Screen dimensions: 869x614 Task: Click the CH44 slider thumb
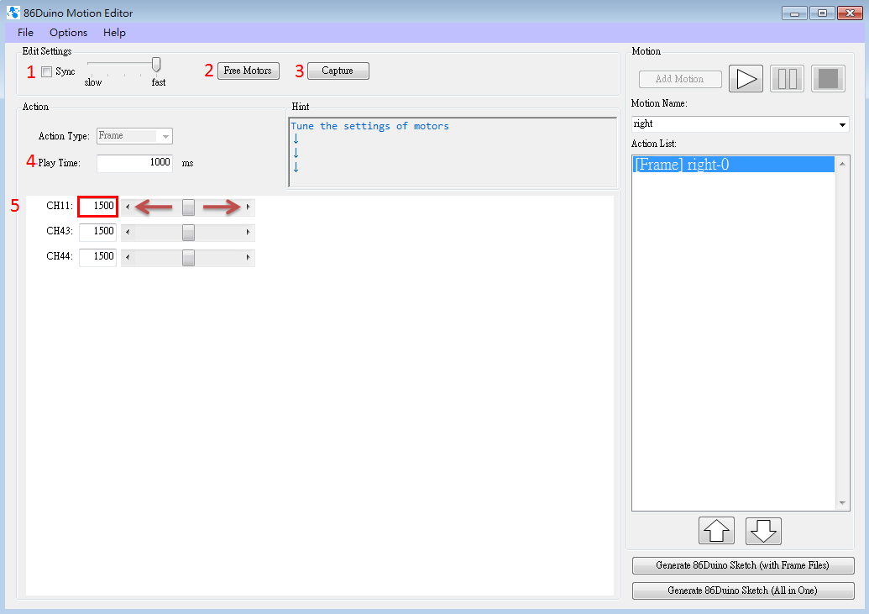pyautogui.click(x=188, y=257)
